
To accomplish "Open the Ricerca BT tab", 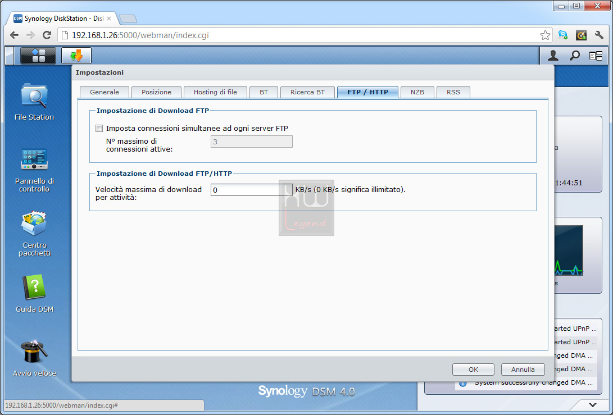I will 308,92.
